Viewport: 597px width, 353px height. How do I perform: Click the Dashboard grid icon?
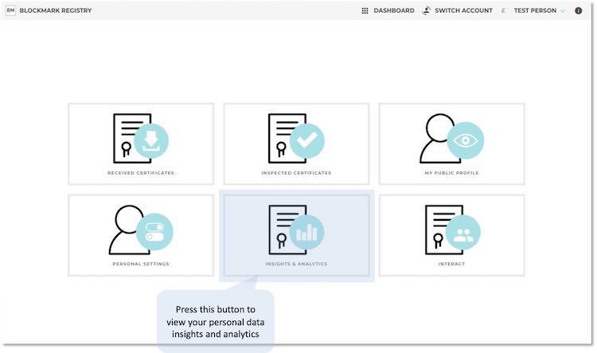365,11
